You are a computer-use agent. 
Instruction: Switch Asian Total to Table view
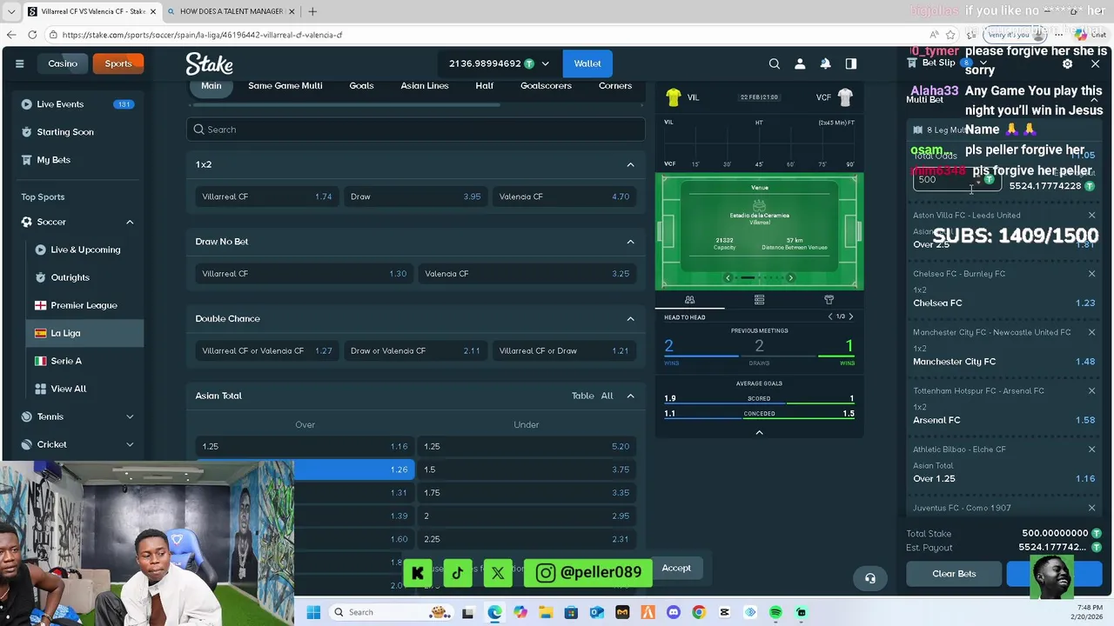click(582, 396)
